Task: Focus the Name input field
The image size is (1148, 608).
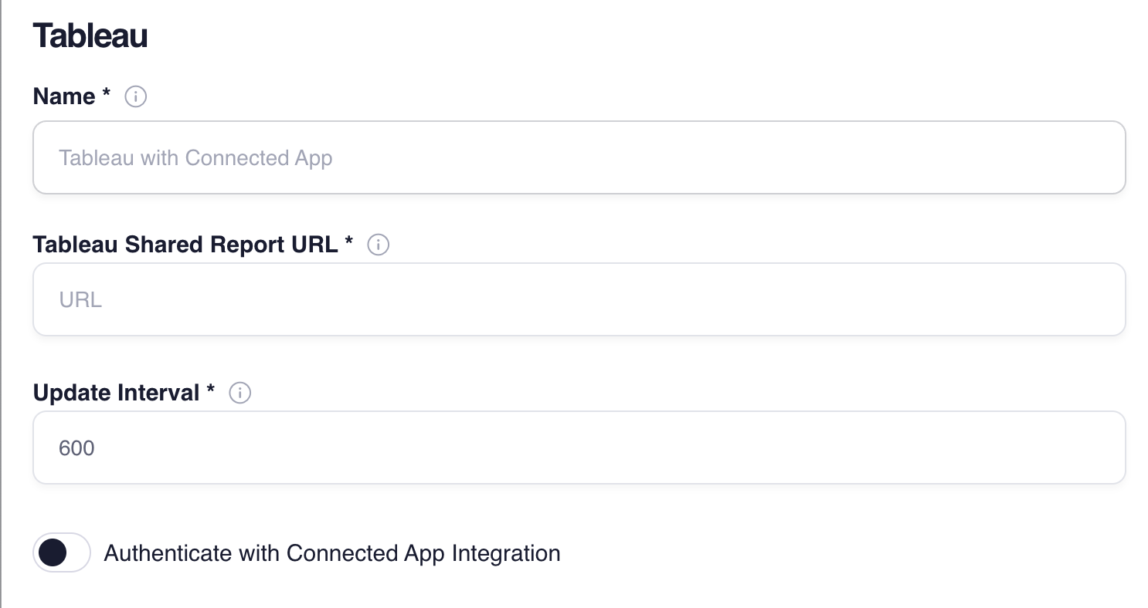Action: [579, 157]
